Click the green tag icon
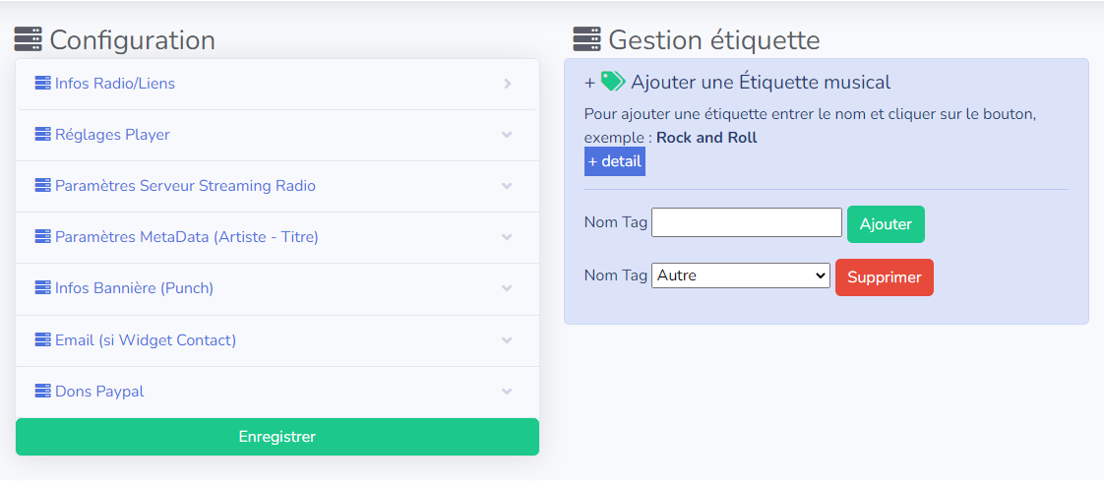This screenshot has height=488, width=1104. 613,82
